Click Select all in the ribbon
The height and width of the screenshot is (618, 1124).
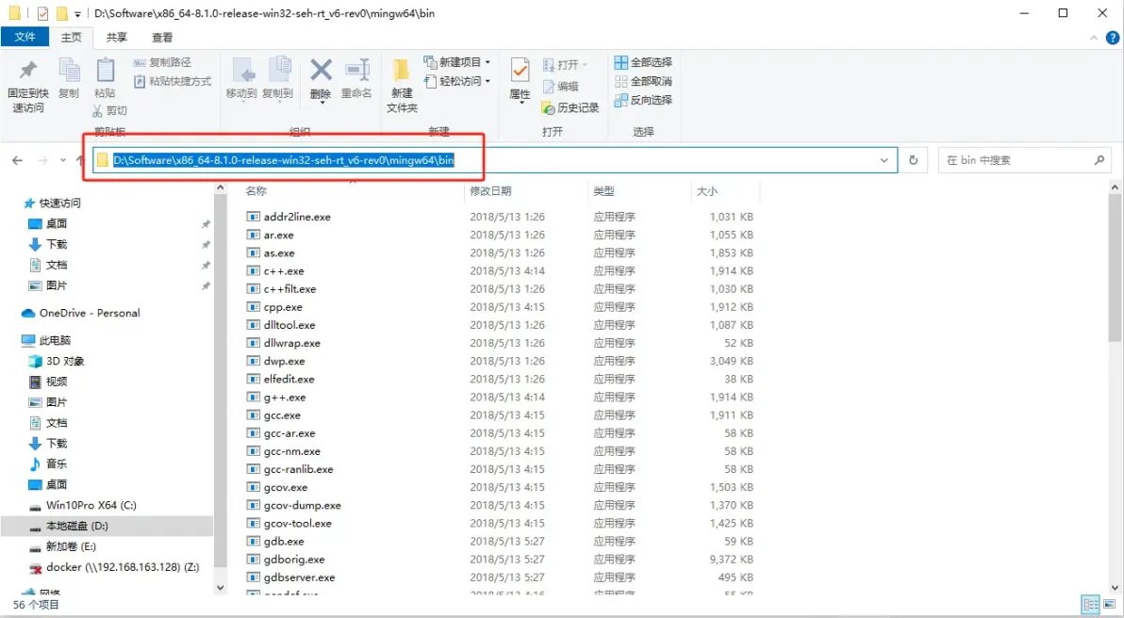[643, 63]
